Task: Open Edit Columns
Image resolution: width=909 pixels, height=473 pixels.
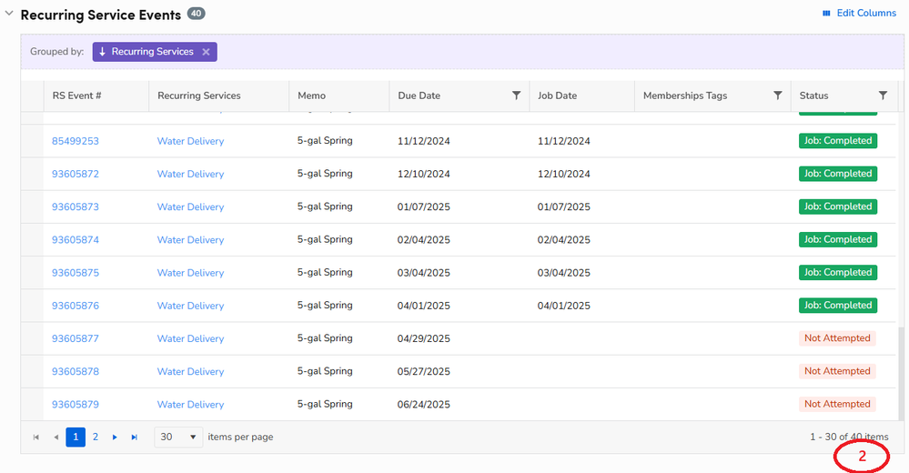Action: 858,14
